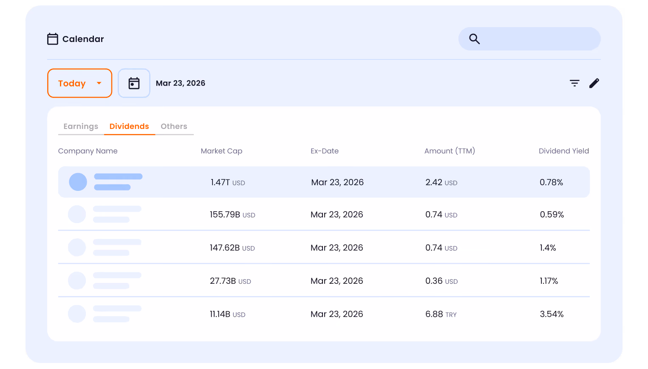This screenshot has height=369, width=648.
Task: Switch to the Earnings tab
Action: [81, 126]
